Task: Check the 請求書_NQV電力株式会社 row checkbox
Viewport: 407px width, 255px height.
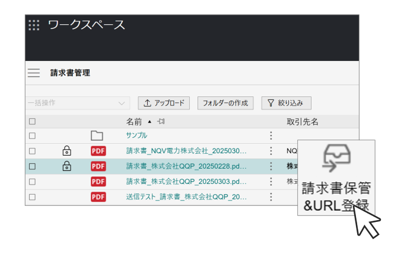Action: (32, 151)
